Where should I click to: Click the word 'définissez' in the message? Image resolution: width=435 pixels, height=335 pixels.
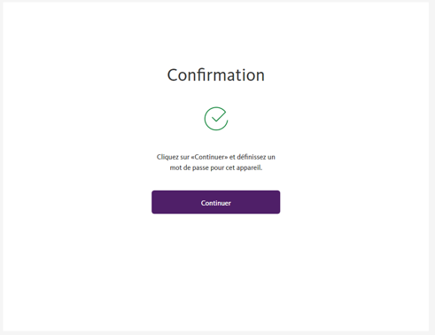(252, 157)
